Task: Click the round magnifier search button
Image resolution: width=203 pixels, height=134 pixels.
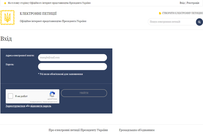Action: 199,22
